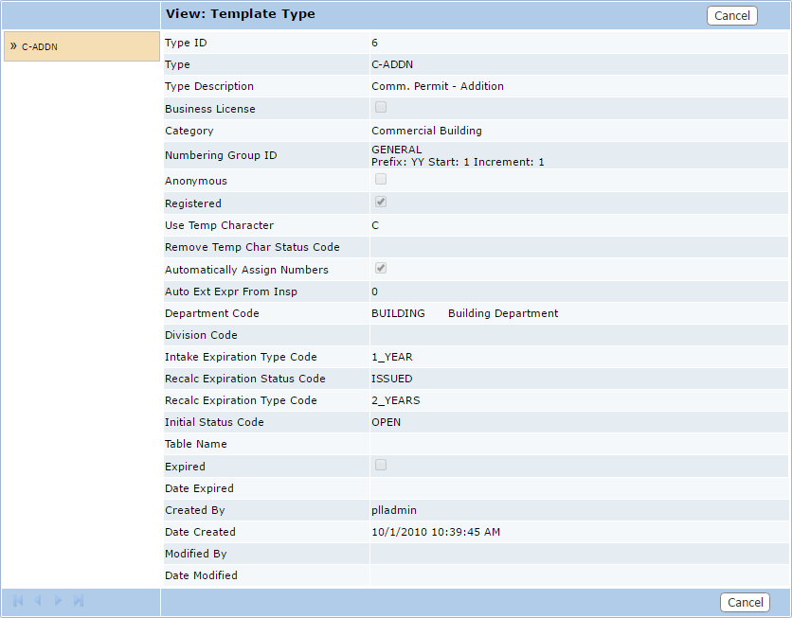Image resolution: width=792 pixels, height=618 pixels.
Task: Click the empty Remove Temp Char Status Code field
Action: point(578,247)
